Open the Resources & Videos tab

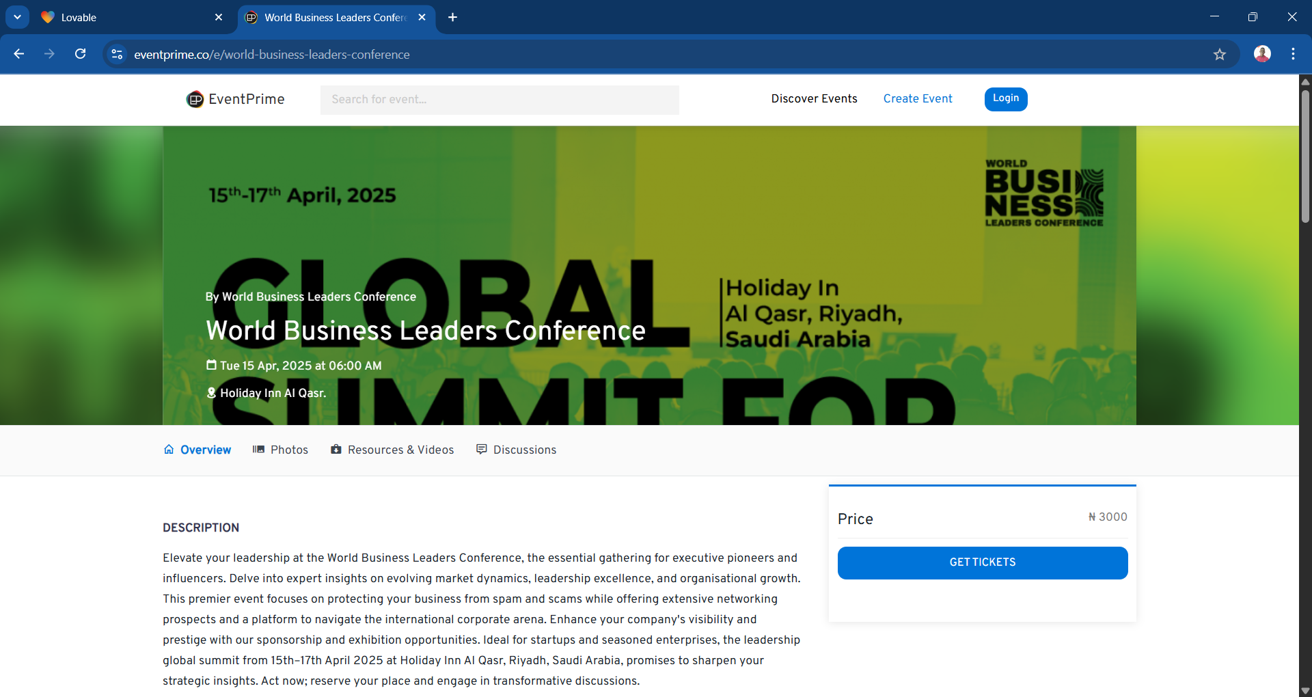(x=392, y=450)
